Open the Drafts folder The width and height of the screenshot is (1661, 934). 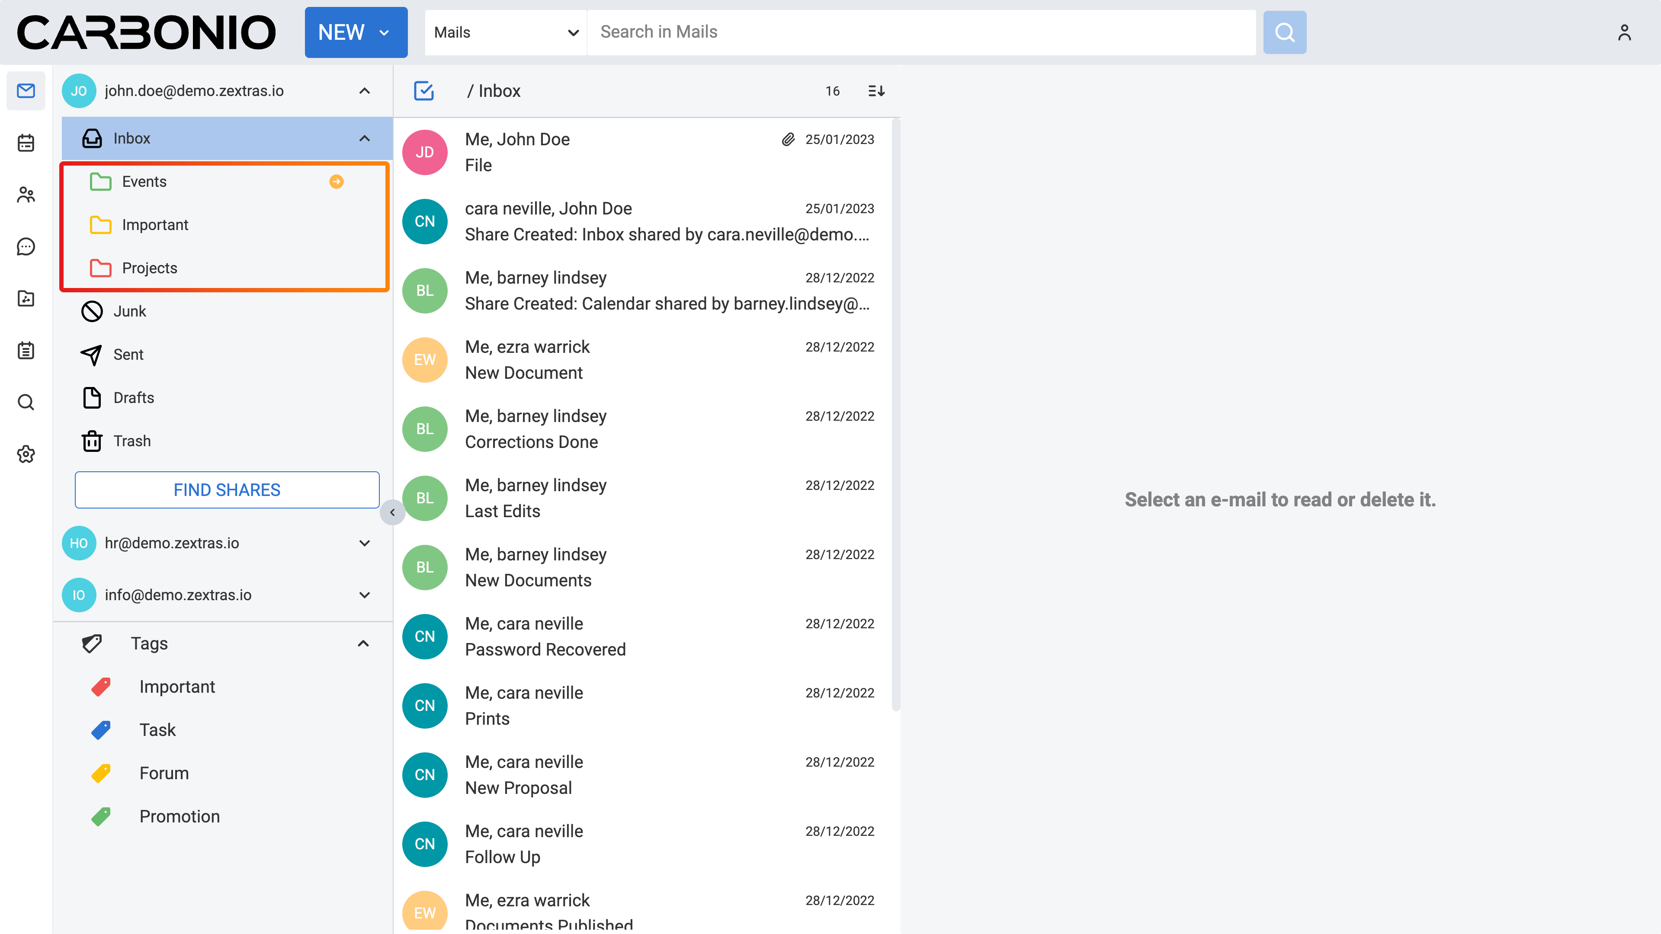coord(134,398)
